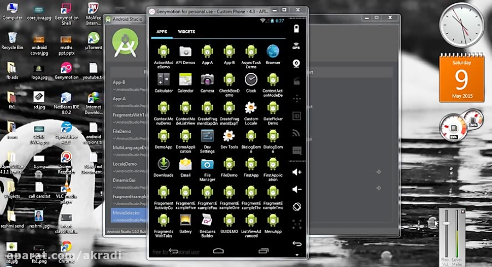Viewport: 492px width, 267px height.
Task: Launch the Calendar app
Action: 185,83
